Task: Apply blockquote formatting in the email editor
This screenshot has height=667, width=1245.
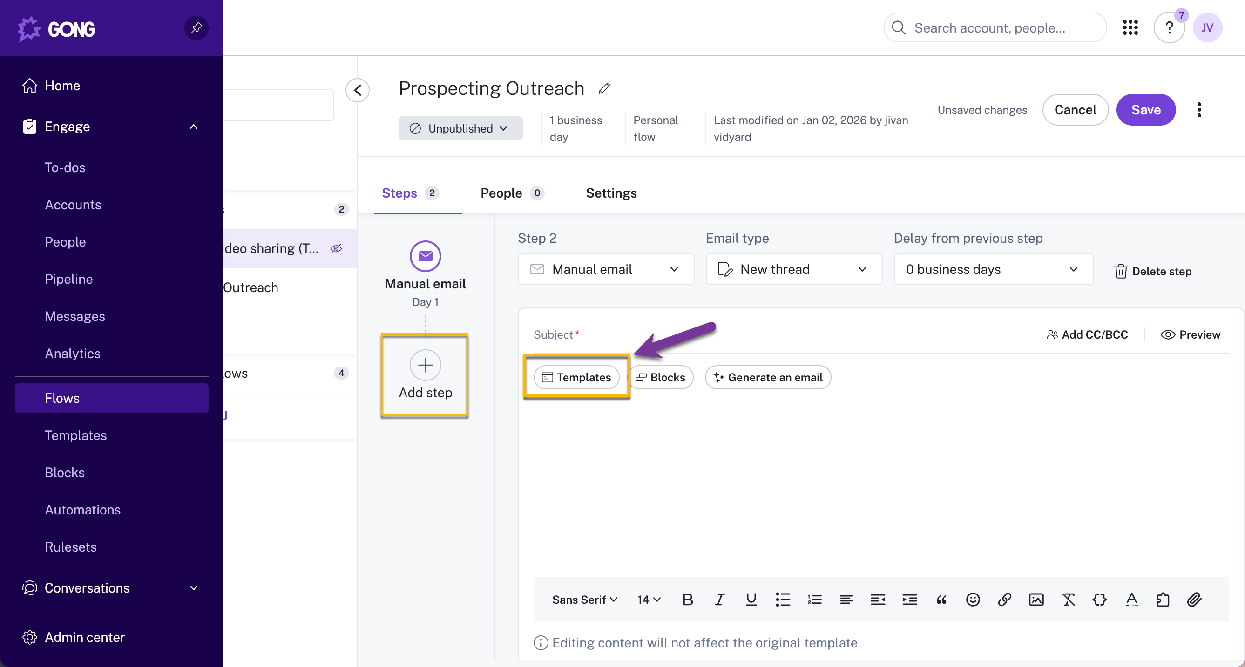Action: point(941,600)
